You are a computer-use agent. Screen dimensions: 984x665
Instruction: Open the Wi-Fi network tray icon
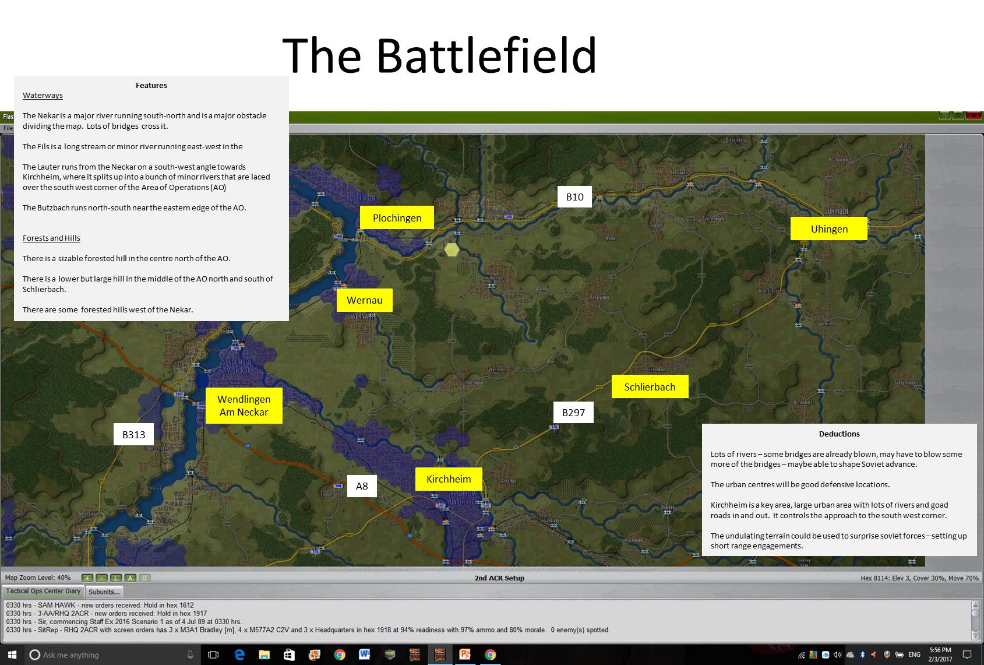tap(802, 655)
